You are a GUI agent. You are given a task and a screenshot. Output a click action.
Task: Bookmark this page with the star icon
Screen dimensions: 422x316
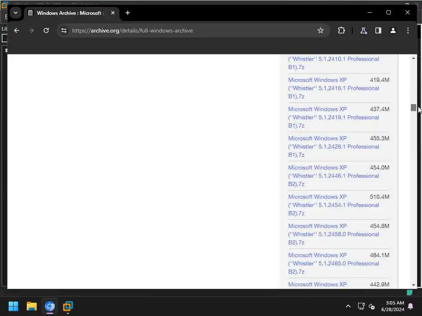pos(320,30)
